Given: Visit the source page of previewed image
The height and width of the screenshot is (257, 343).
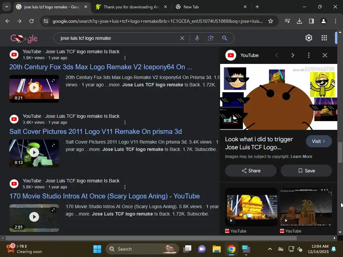Looking at the screenshot, I should tap(319, 141).
